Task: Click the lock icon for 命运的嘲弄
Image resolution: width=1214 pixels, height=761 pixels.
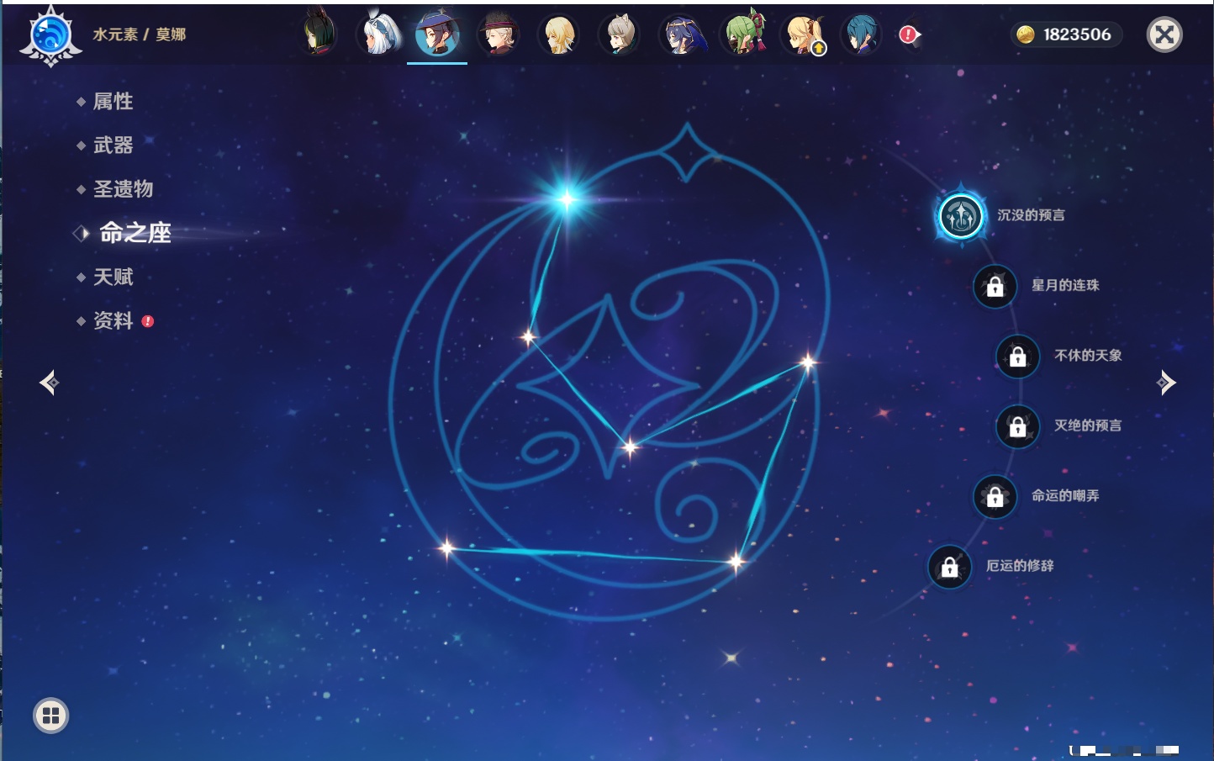Action: [x=995, y=496]
